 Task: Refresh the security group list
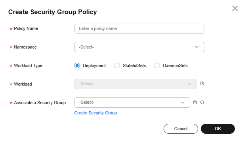coord(202,102)
